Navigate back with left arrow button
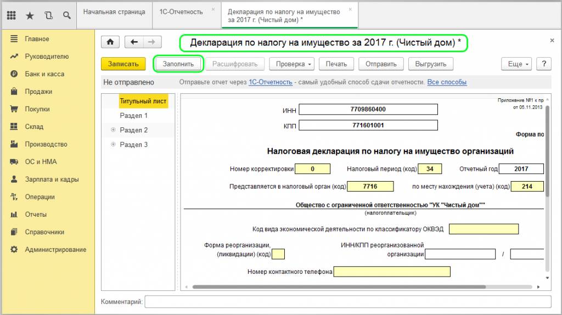 click(x=134, y=42)
